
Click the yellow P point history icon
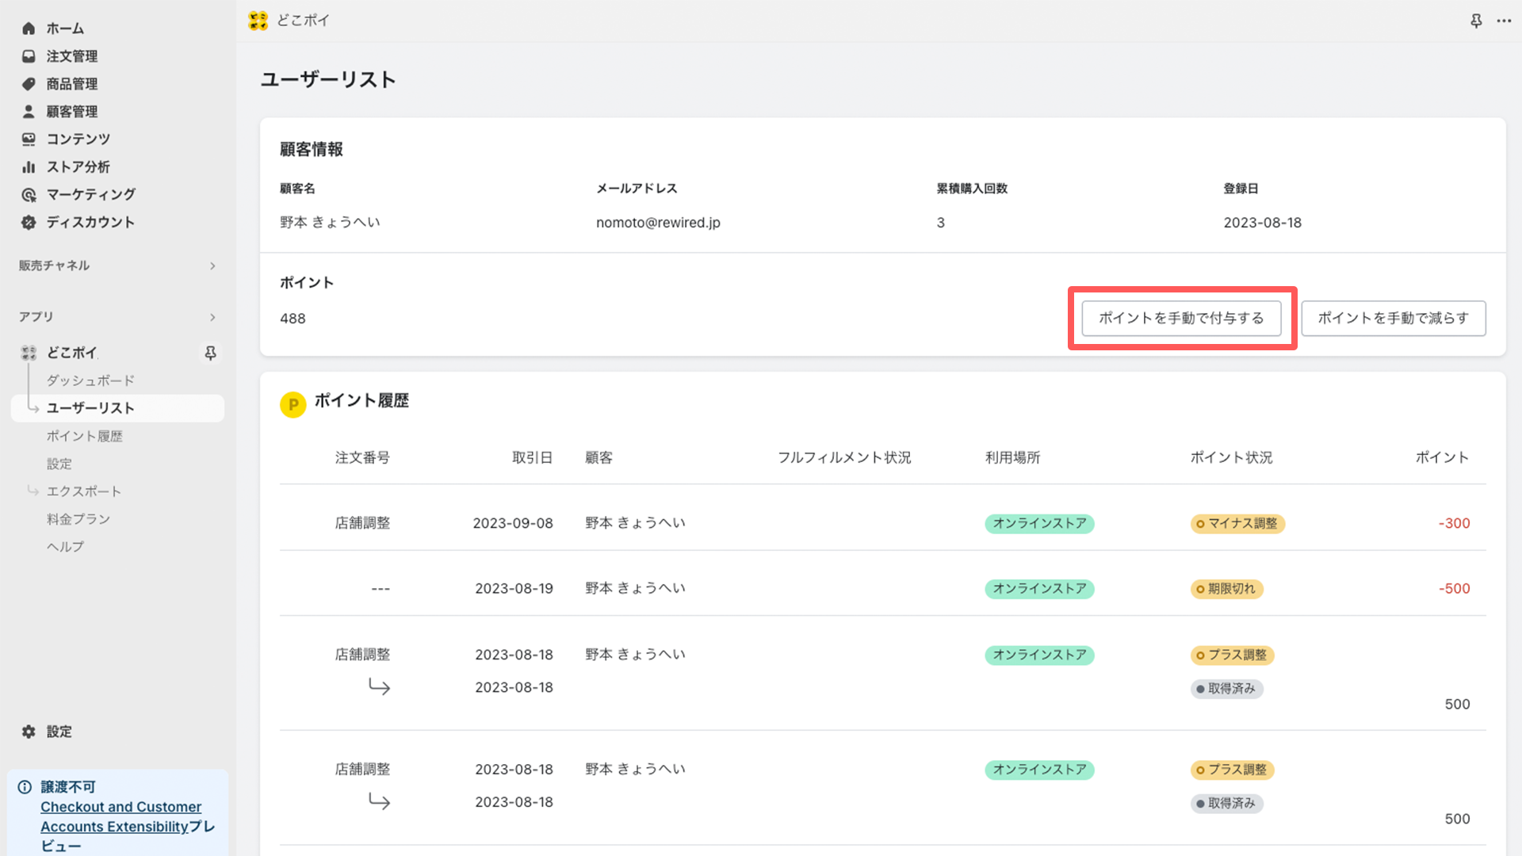coord(293,405)
